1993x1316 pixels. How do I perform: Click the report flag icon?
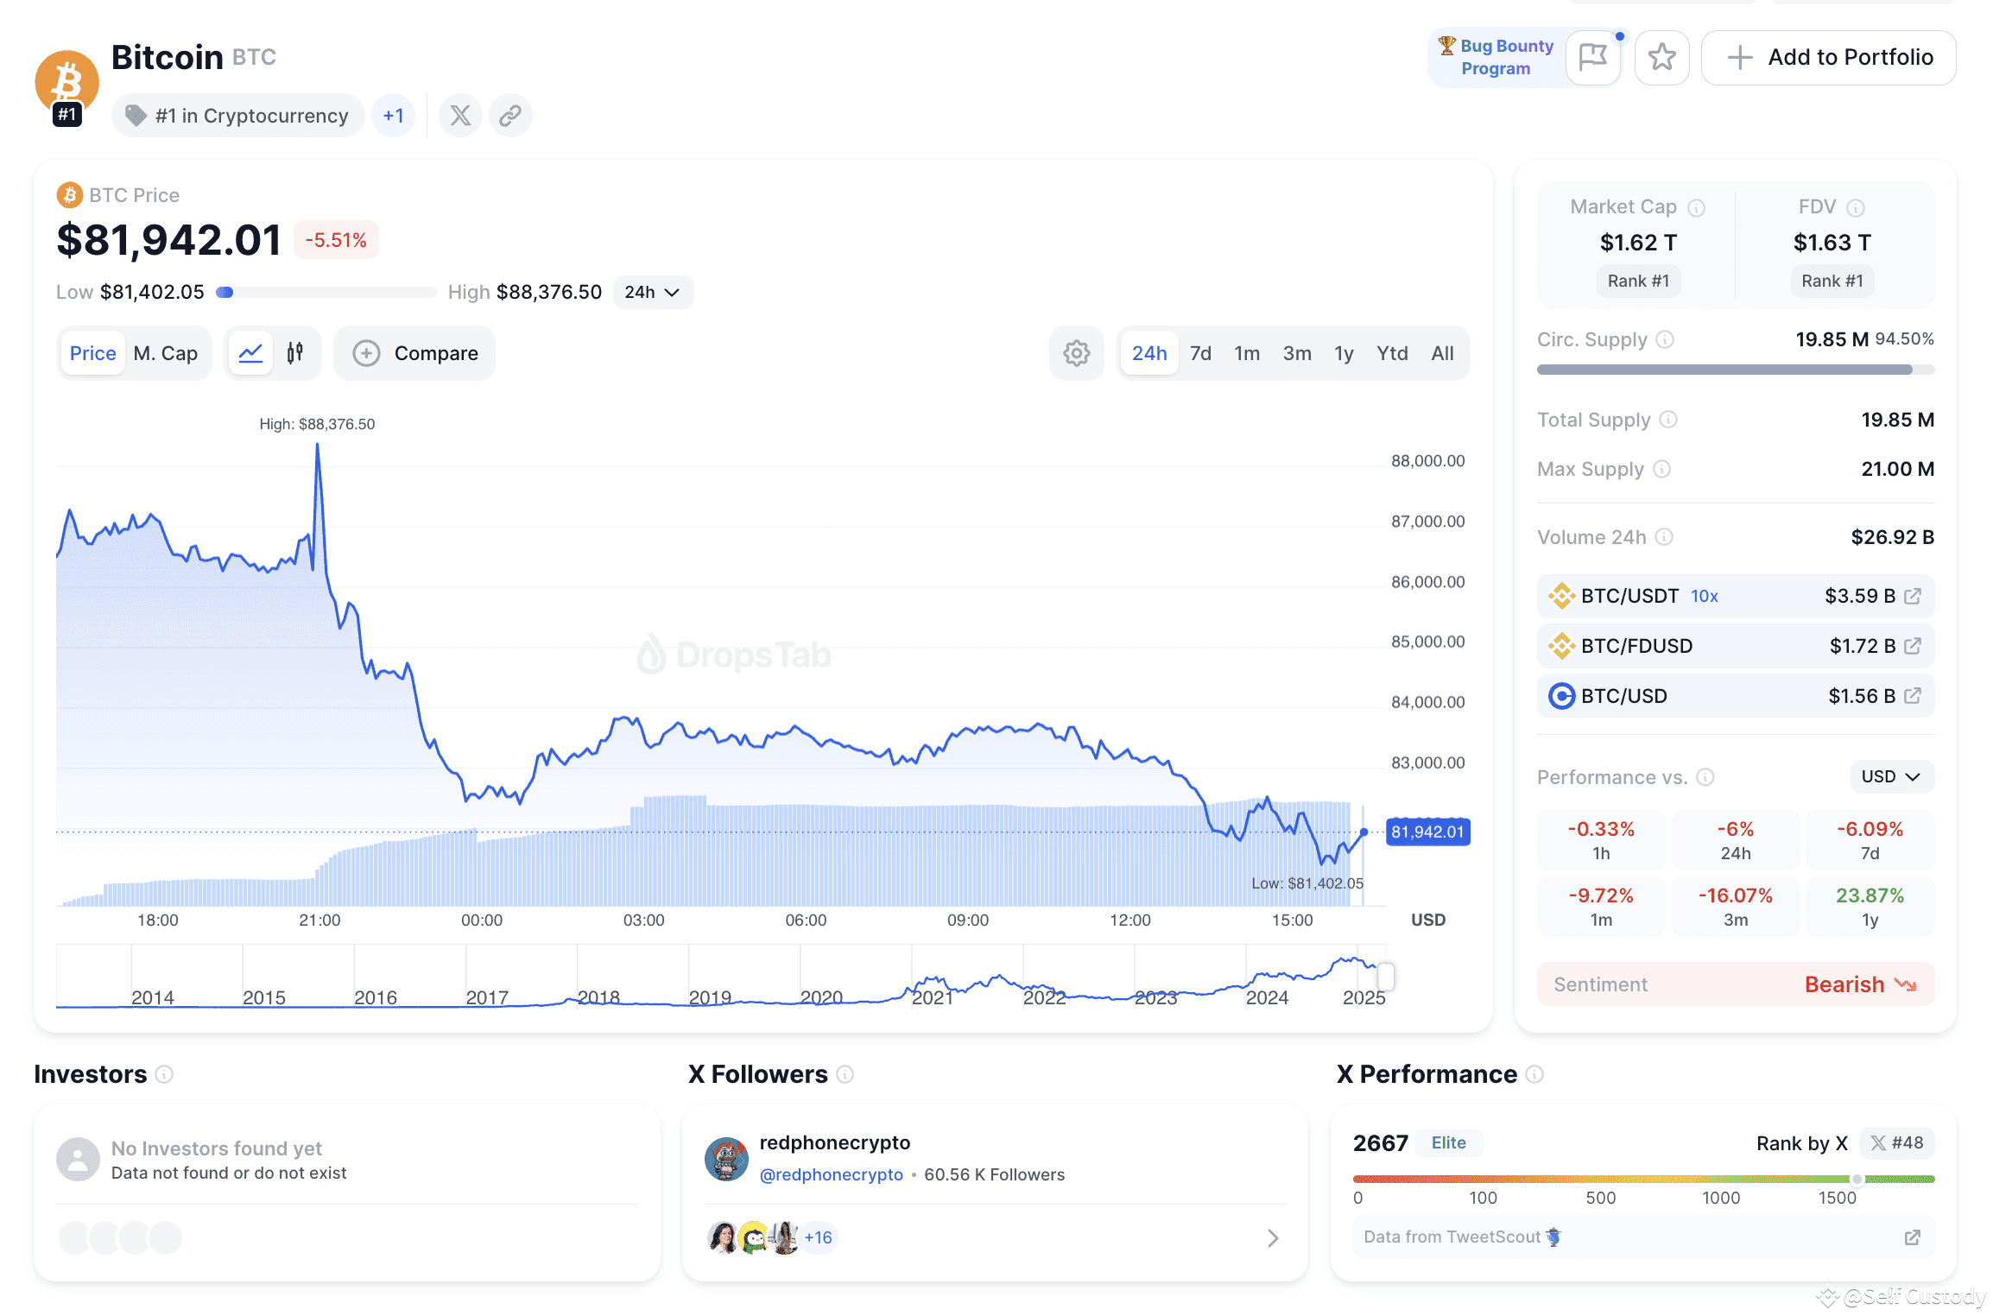[x=1592, y=58]
